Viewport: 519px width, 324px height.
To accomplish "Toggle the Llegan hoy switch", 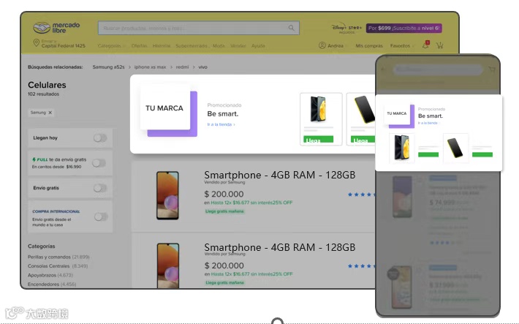I will click(x=100, y=137).
